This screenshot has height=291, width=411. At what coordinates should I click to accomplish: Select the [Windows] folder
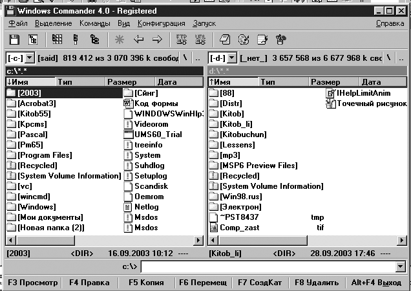pos(31,207)
